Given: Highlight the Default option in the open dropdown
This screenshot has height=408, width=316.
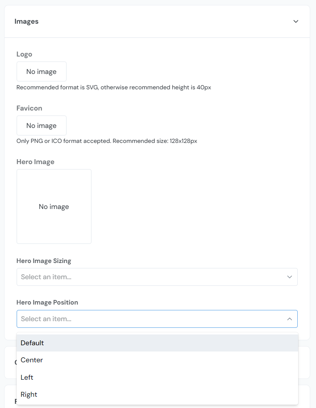Looking at the screenshot, I should 32,343.
